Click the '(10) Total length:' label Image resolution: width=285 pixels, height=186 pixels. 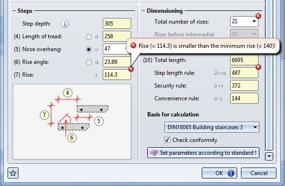tap(164, 60)
